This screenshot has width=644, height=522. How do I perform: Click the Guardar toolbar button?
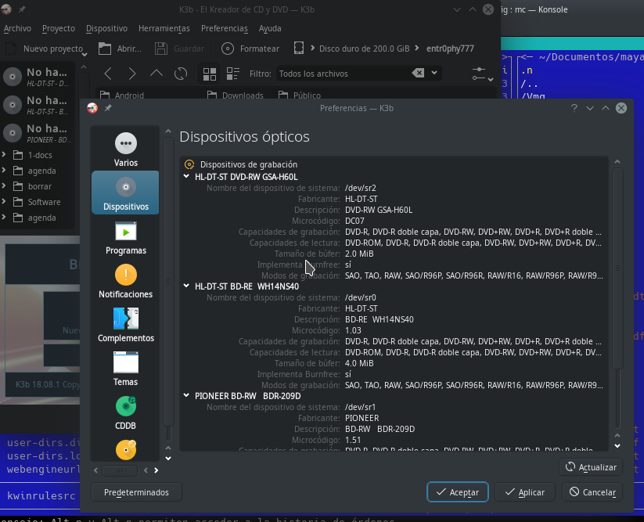pos(180,49)
